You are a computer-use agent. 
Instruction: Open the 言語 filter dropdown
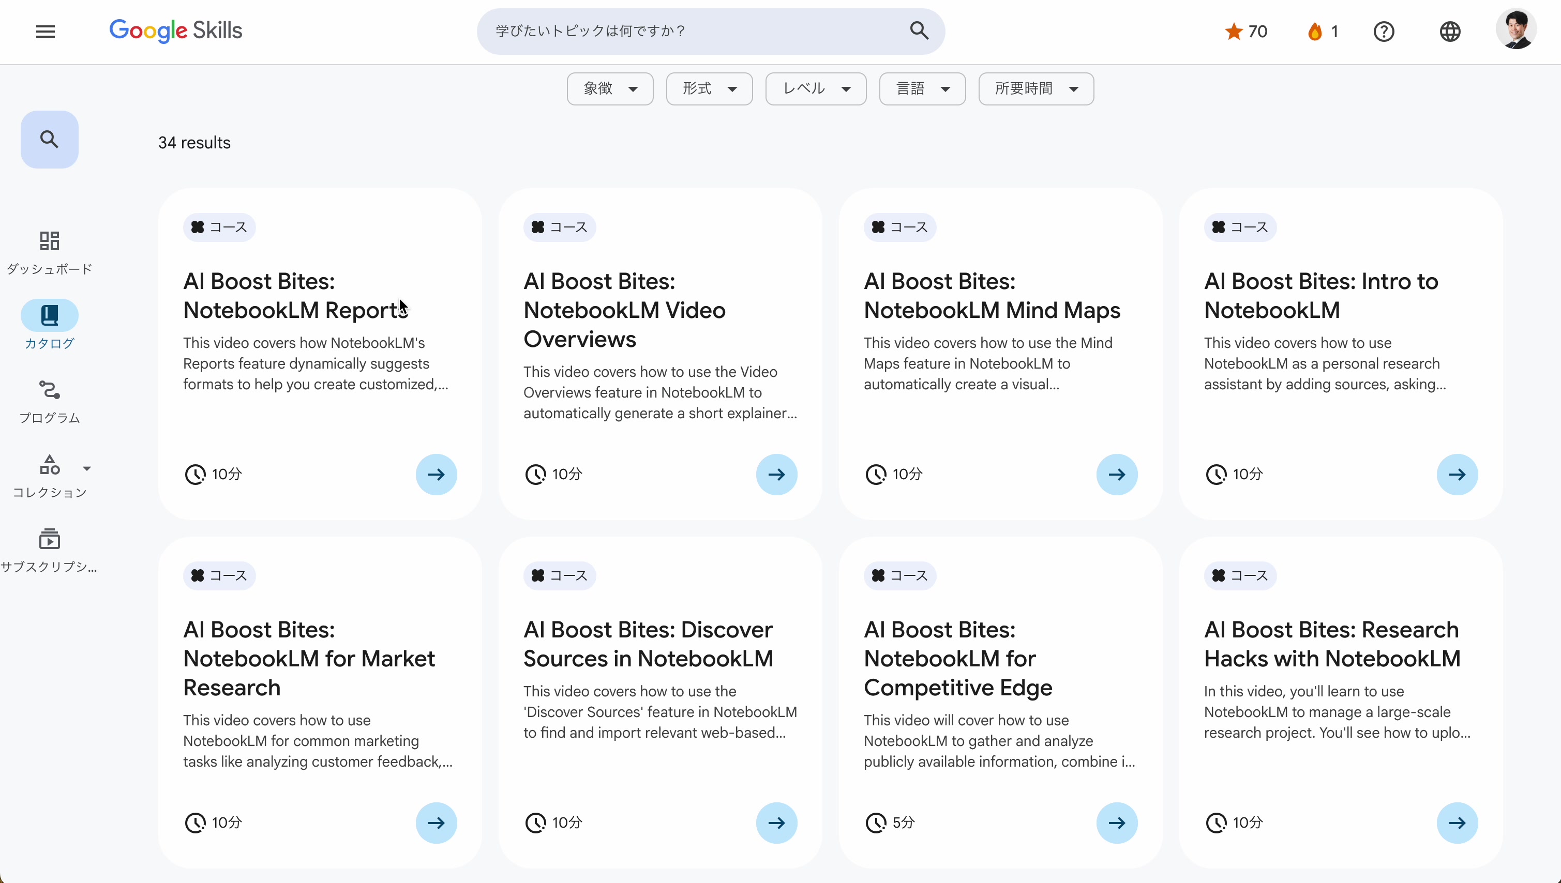[x=922, y=89]
